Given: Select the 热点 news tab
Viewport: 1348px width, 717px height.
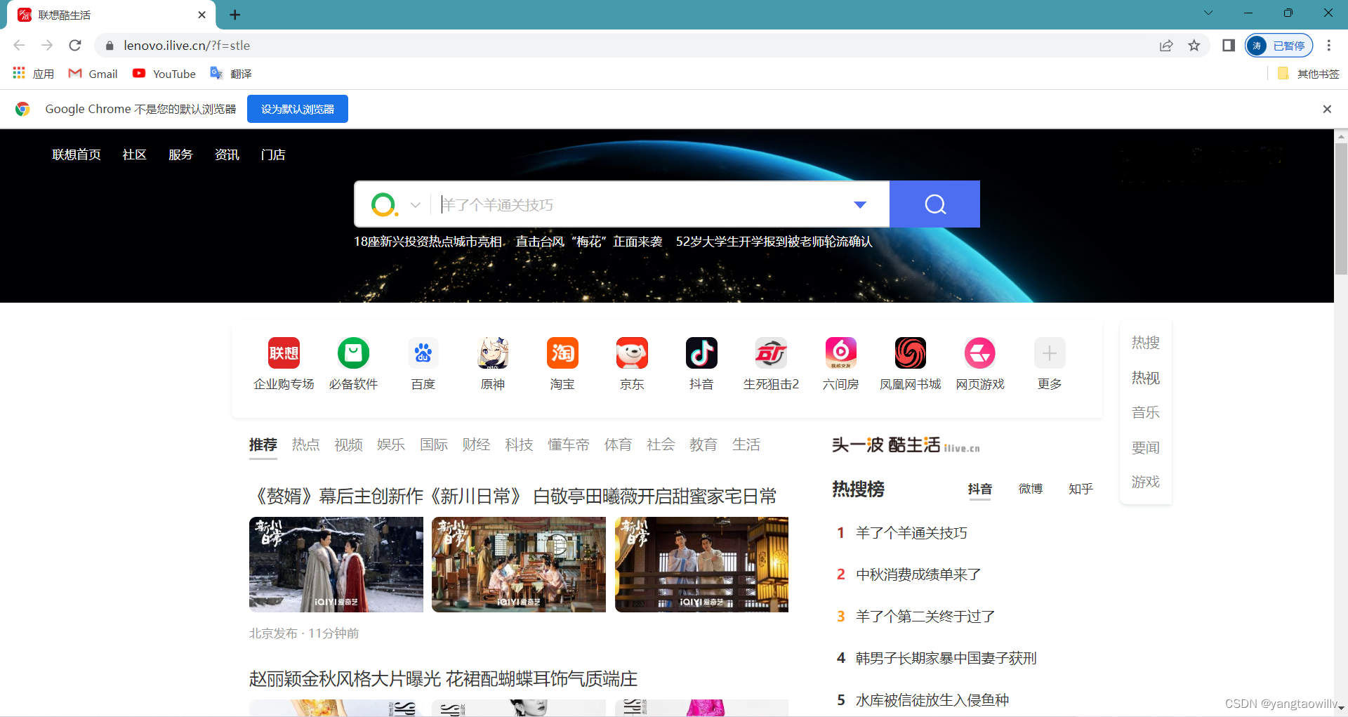Looking at the screenshot, I should point(306,445).
